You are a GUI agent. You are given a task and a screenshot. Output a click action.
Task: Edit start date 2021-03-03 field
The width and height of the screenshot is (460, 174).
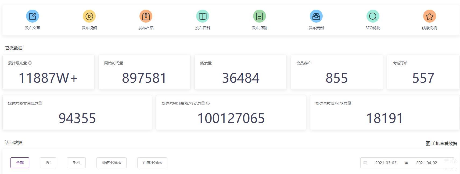click(x=386, y=163)
